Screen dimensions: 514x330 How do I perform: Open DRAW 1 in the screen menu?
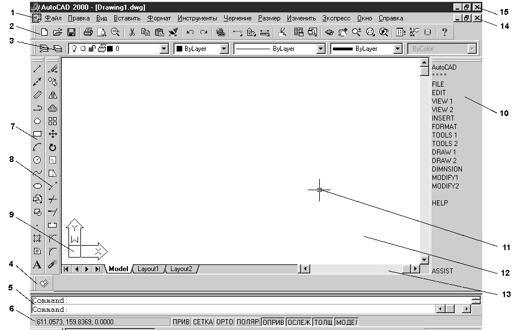tap(444, 152)
